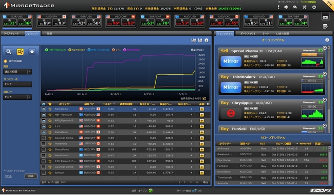Open the currency pair dropdown in the sidebar
This screenshot has width=334, height=195.
pos(30,97)
